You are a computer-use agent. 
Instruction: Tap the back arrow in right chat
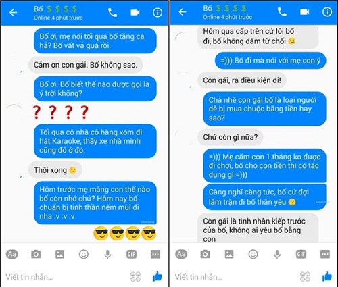pos(183,11)
